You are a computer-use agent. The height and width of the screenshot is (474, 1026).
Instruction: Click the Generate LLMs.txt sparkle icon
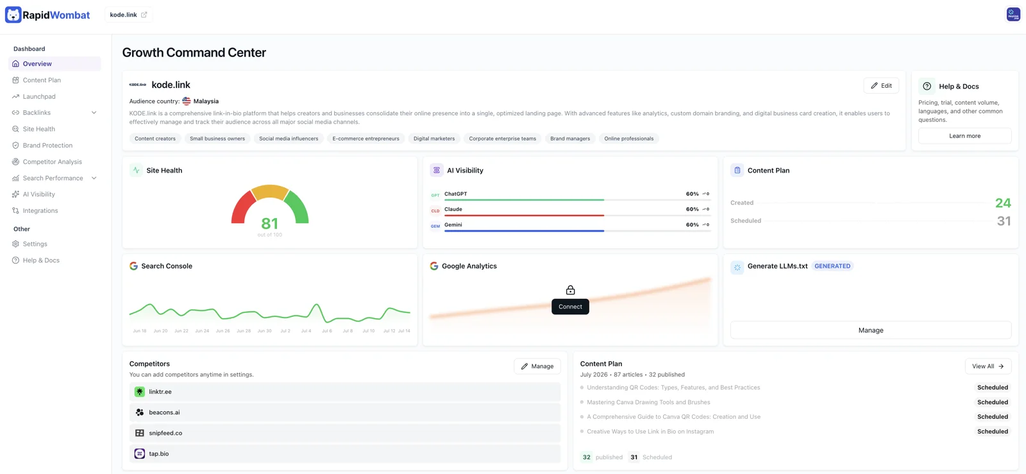tap(737, 267)
